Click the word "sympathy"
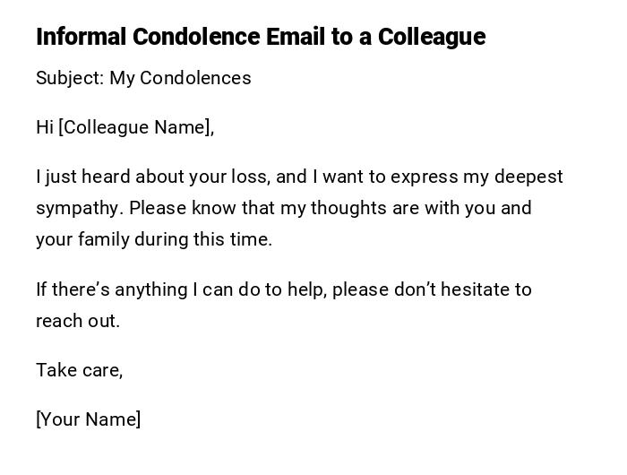Viewport: 627px width, 475px height. (x=79, y=208)
